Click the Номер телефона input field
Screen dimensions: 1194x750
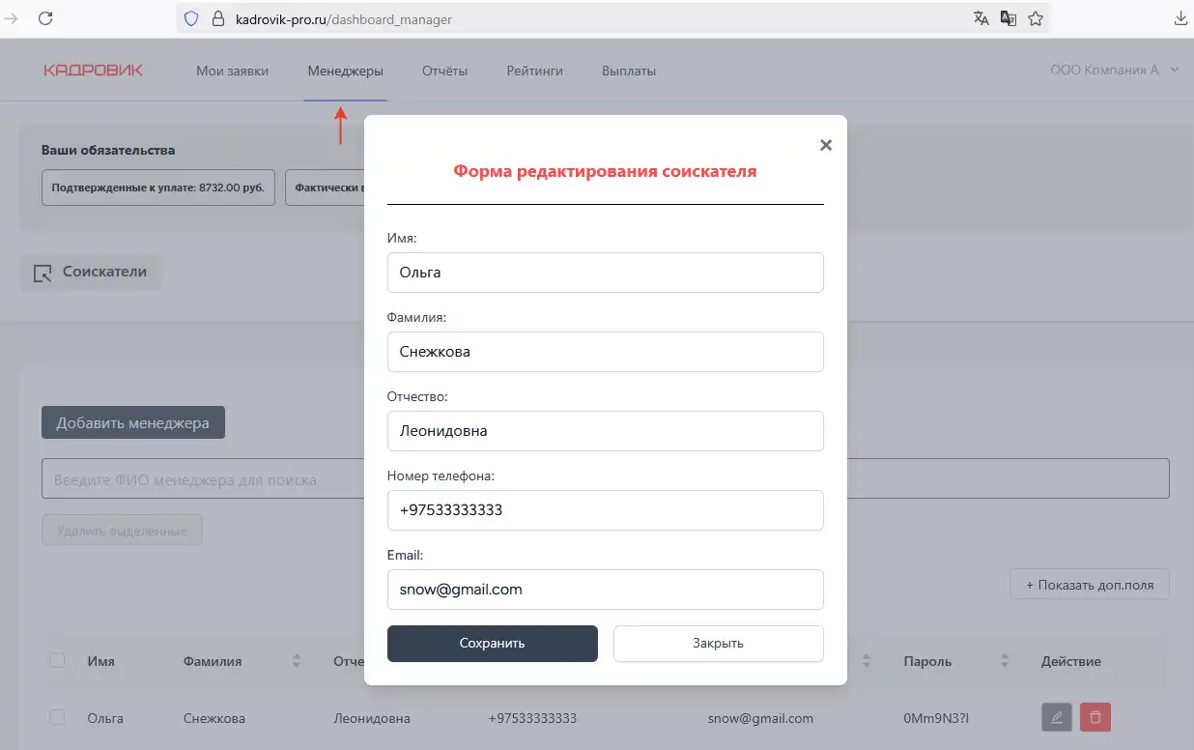(x=605, y=510)
